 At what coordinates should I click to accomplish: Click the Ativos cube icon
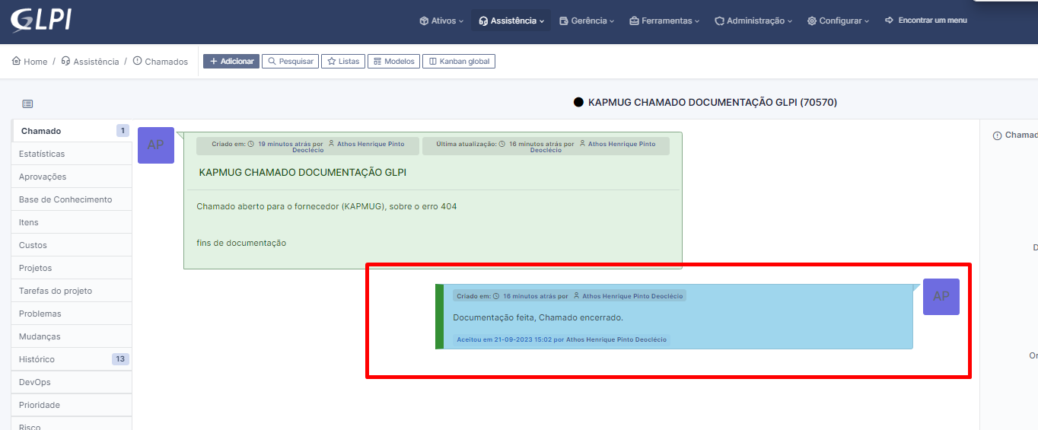coord(424,21)
